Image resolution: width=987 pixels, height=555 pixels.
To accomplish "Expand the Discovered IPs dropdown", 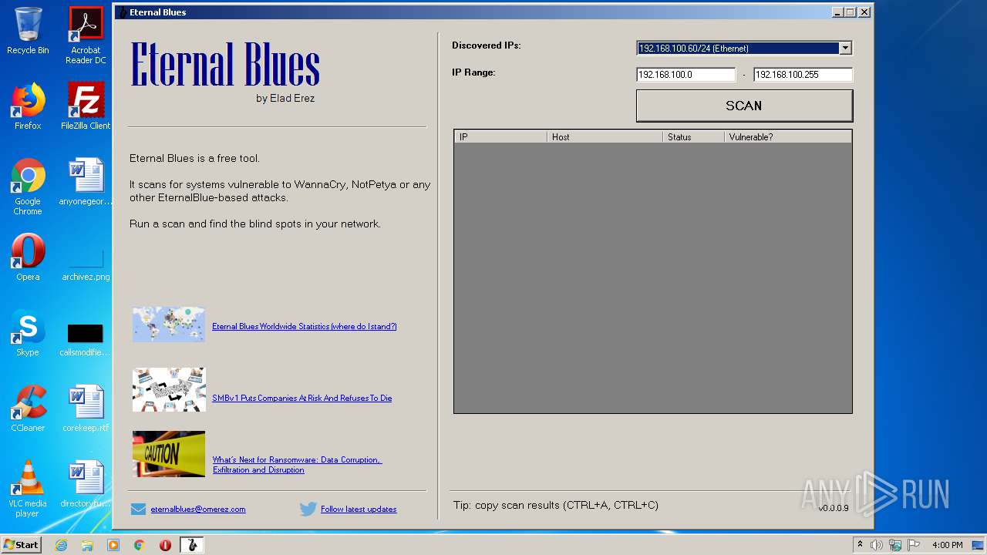I will tap(845, 48).
